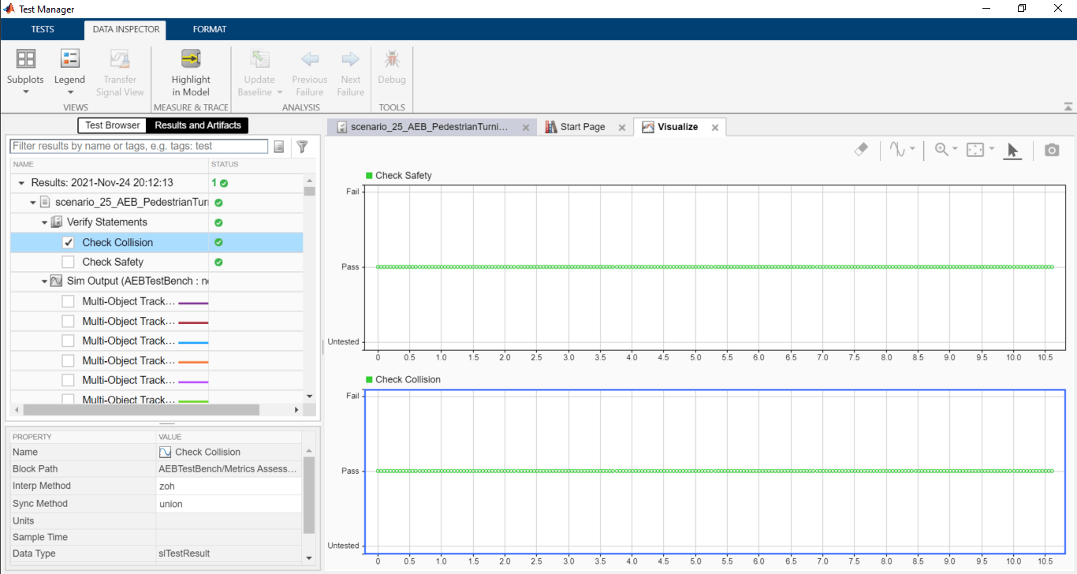Collapse the Sim Output tree node
Viewport: 1077px width, 574px height.
coord(45,281)
